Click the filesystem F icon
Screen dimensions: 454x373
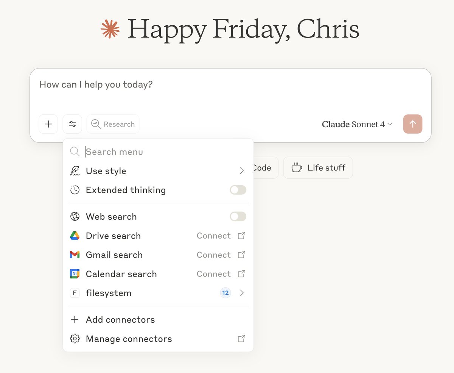(x=75, y=293)
